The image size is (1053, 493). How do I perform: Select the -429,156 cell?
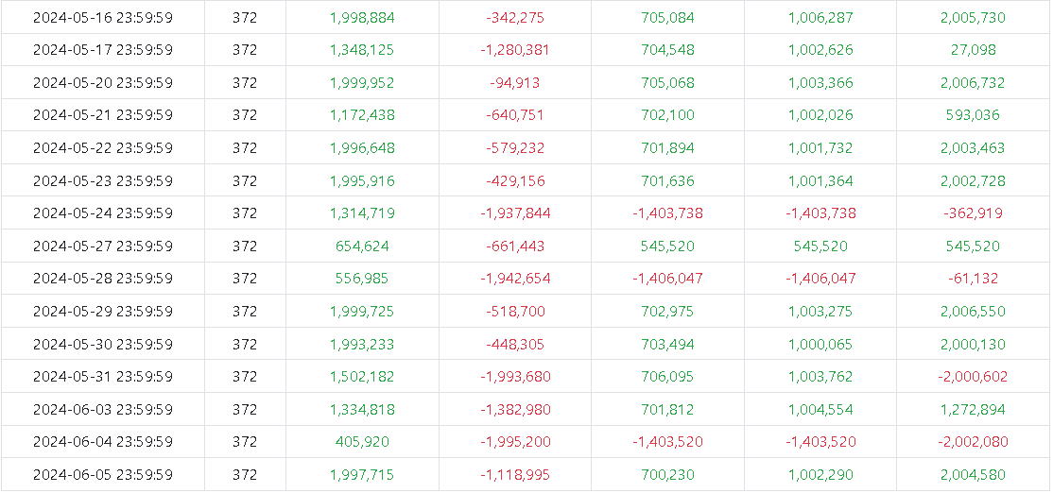514,181
